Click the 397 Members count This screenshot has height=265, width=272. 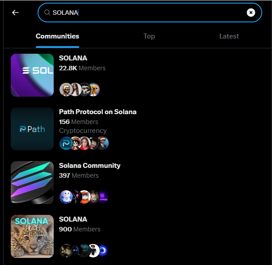[x=79, y=175]
